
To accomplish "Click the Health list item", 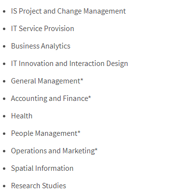I will 22,116.
